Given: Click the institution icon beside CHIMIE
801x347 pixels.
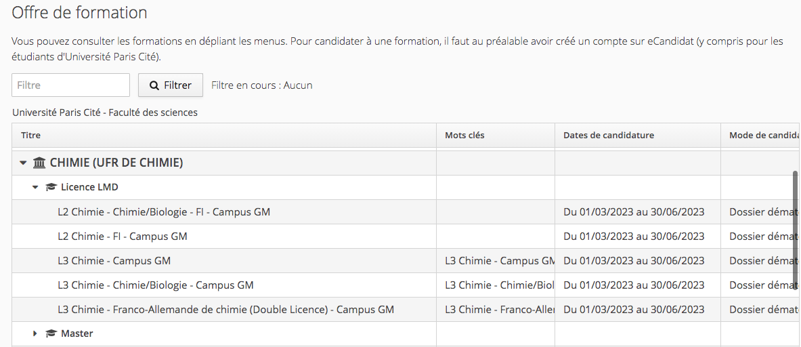Looking at the screenshot, I should click(39, 163).
